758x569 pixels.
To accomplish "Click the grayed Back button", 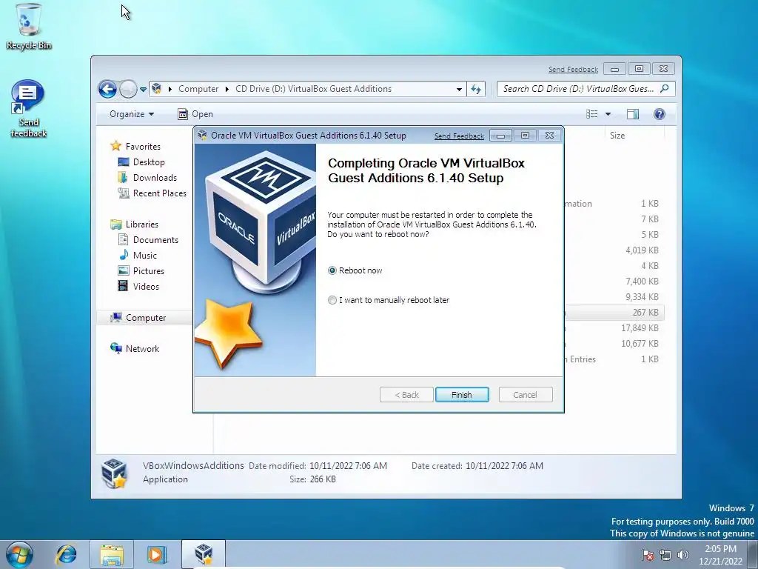I will tap(406, 395).
